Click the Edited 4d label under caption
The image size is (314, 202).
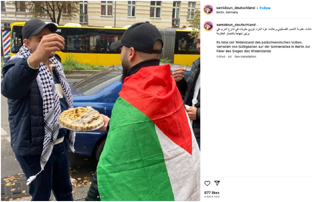(x=224, y=56)
